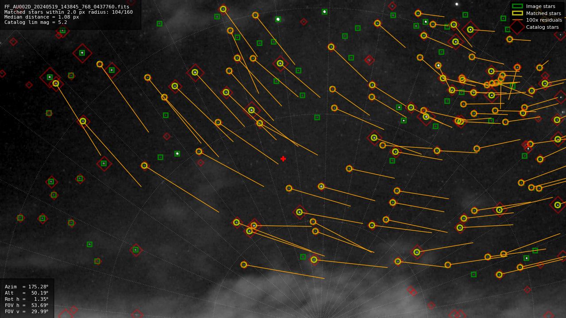Select the 'Matched stars' legend label

click(543, 13)
